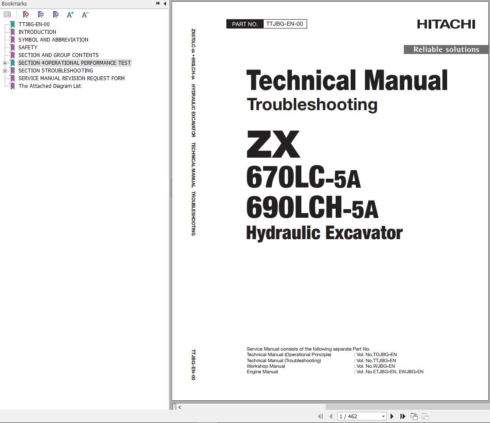The height and width of the screenshot is (423, 490).
Task: Click the Reliable solutions banner
Action: (446, 49)
